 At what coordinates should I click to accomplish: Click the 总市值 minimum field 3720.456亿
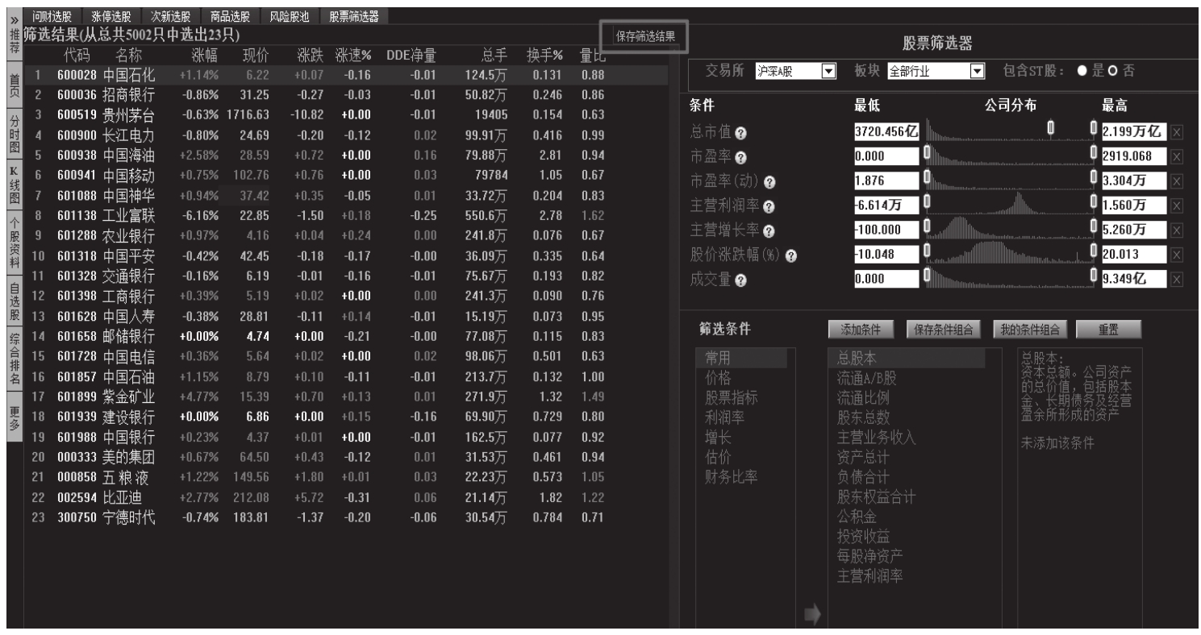click(x=886, y=133)
